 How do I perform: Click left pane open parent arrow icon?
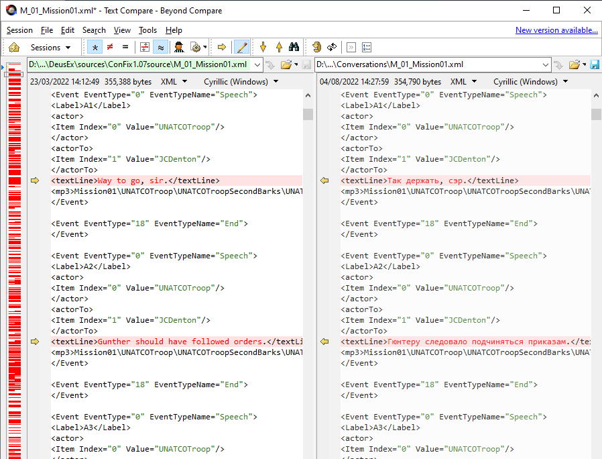pos(270,64)
